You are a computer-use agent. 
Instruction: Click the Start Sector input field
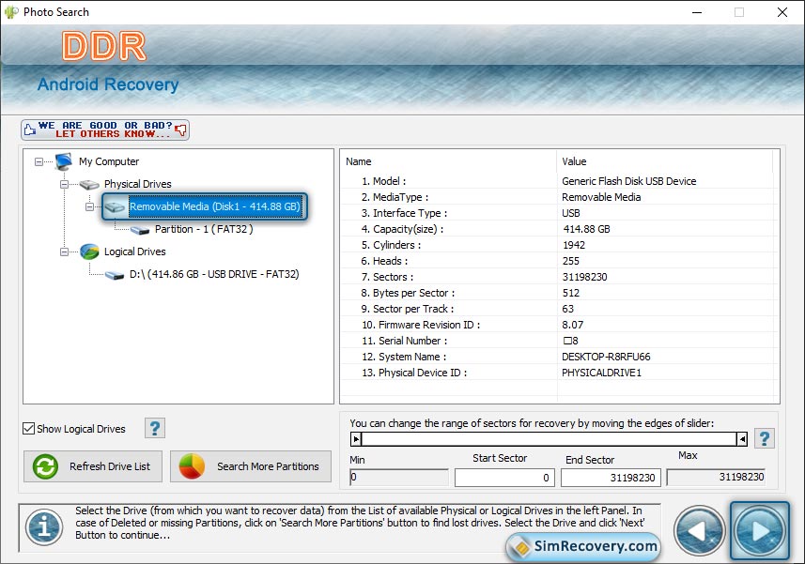tap(504, 478)
